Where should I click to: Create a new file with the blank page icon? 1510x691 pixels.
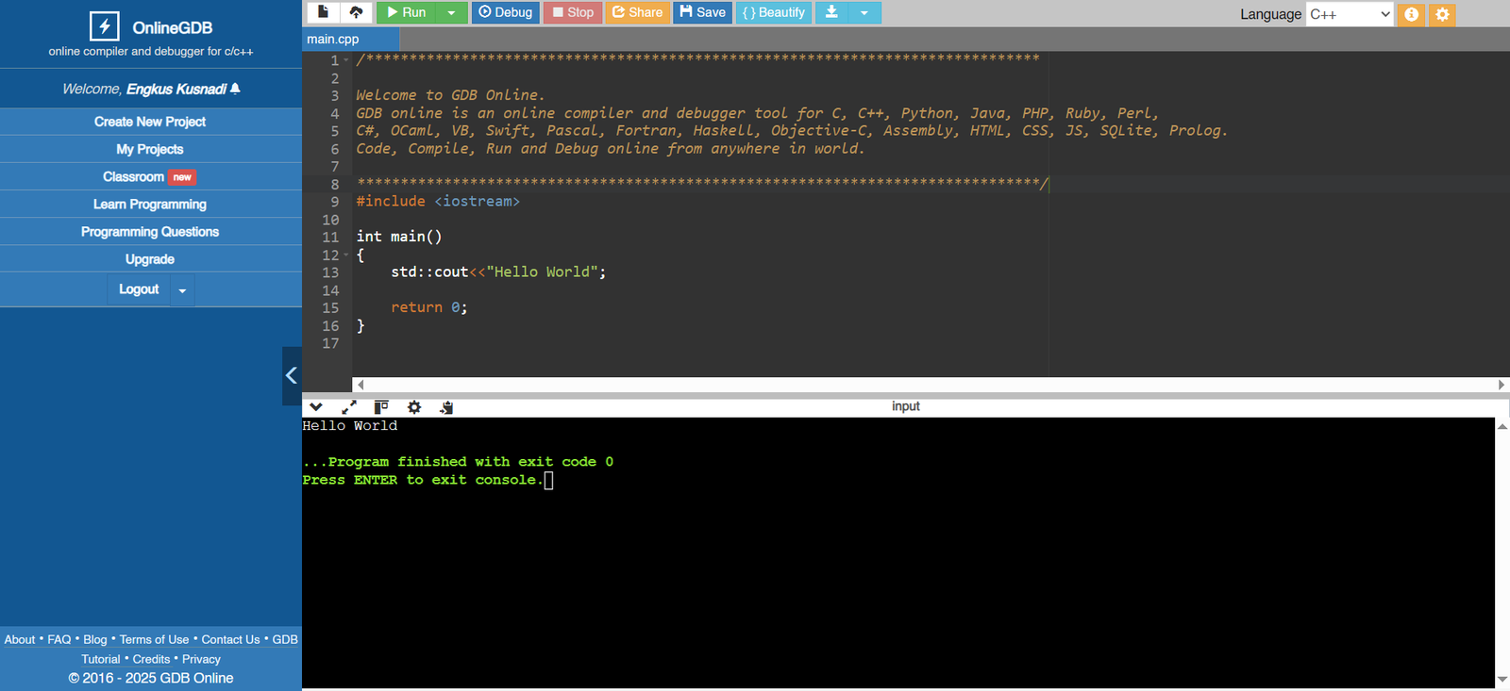[323, 12]
